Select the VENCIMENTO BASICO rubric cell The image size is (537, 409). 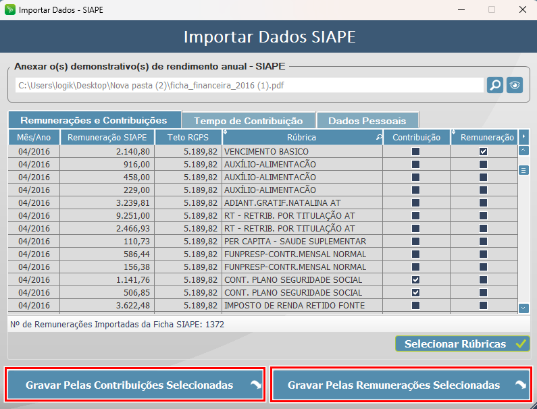tap(303, 152)
